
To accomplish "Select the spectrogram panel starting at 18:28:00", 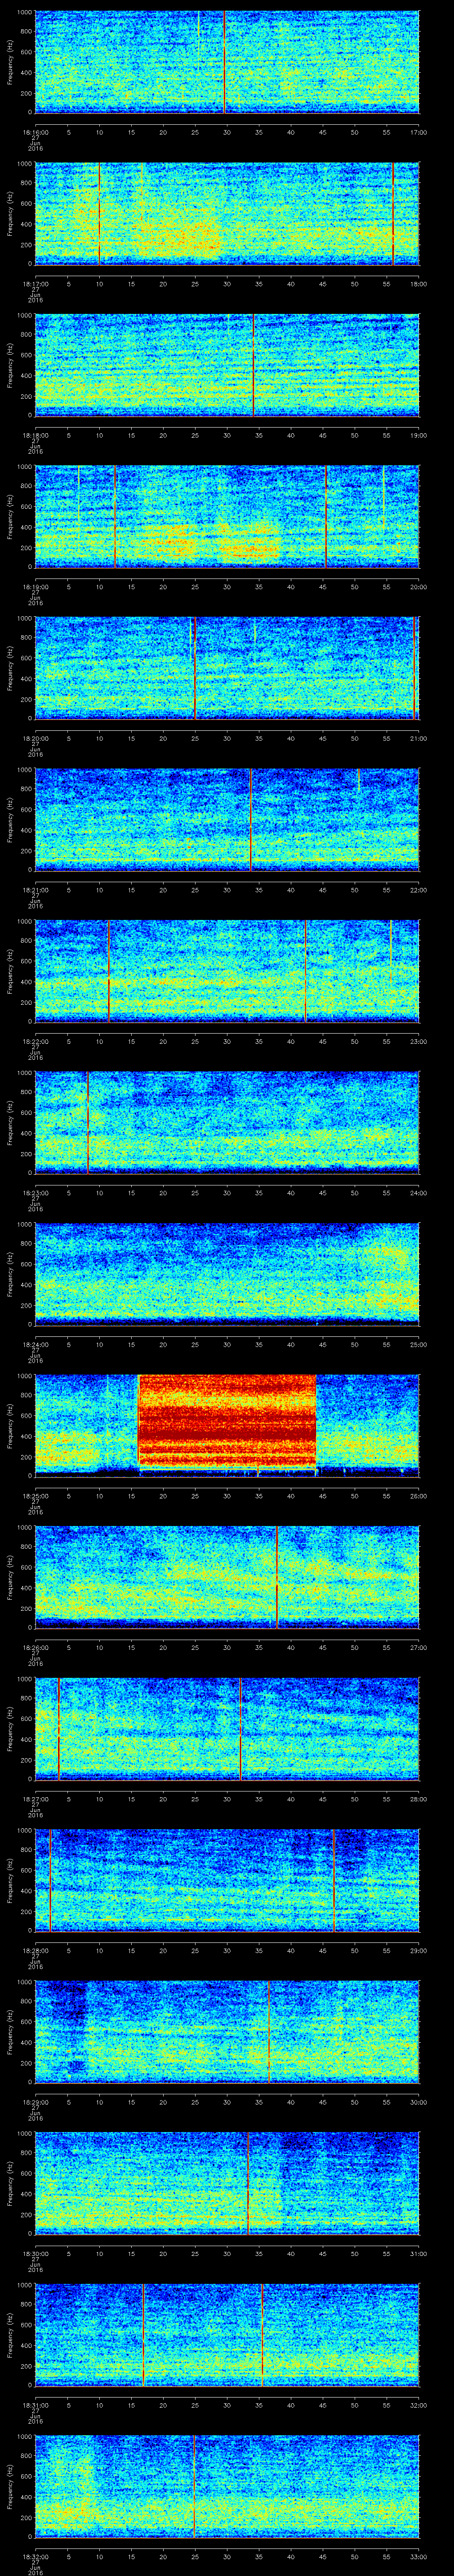I will pos(227,1881).
